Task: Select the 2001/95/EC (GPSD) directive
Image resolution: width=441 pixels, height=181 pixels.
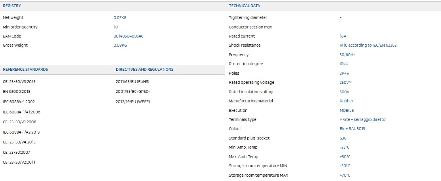Action: point(133,92)
